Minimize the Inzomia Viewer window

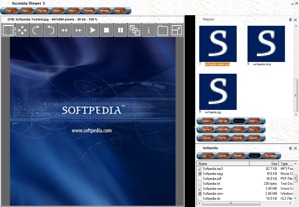tap(292, 4)
